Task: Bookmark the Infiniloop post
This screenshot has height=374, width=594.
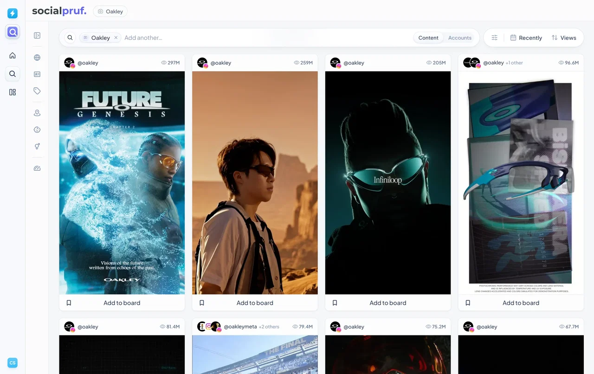Action: point(335,303)
